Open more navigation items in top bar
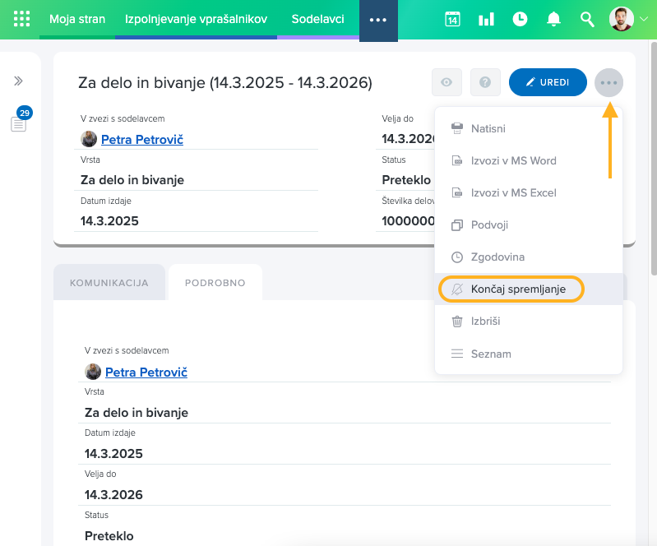 [x=378, y=20]
